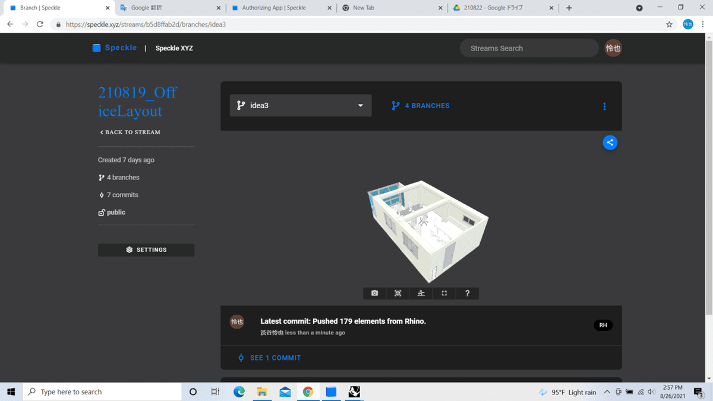Click 'Created 7 days ago' text
Viewport: 713px width, 401px height.
click(x=126, y=160)
